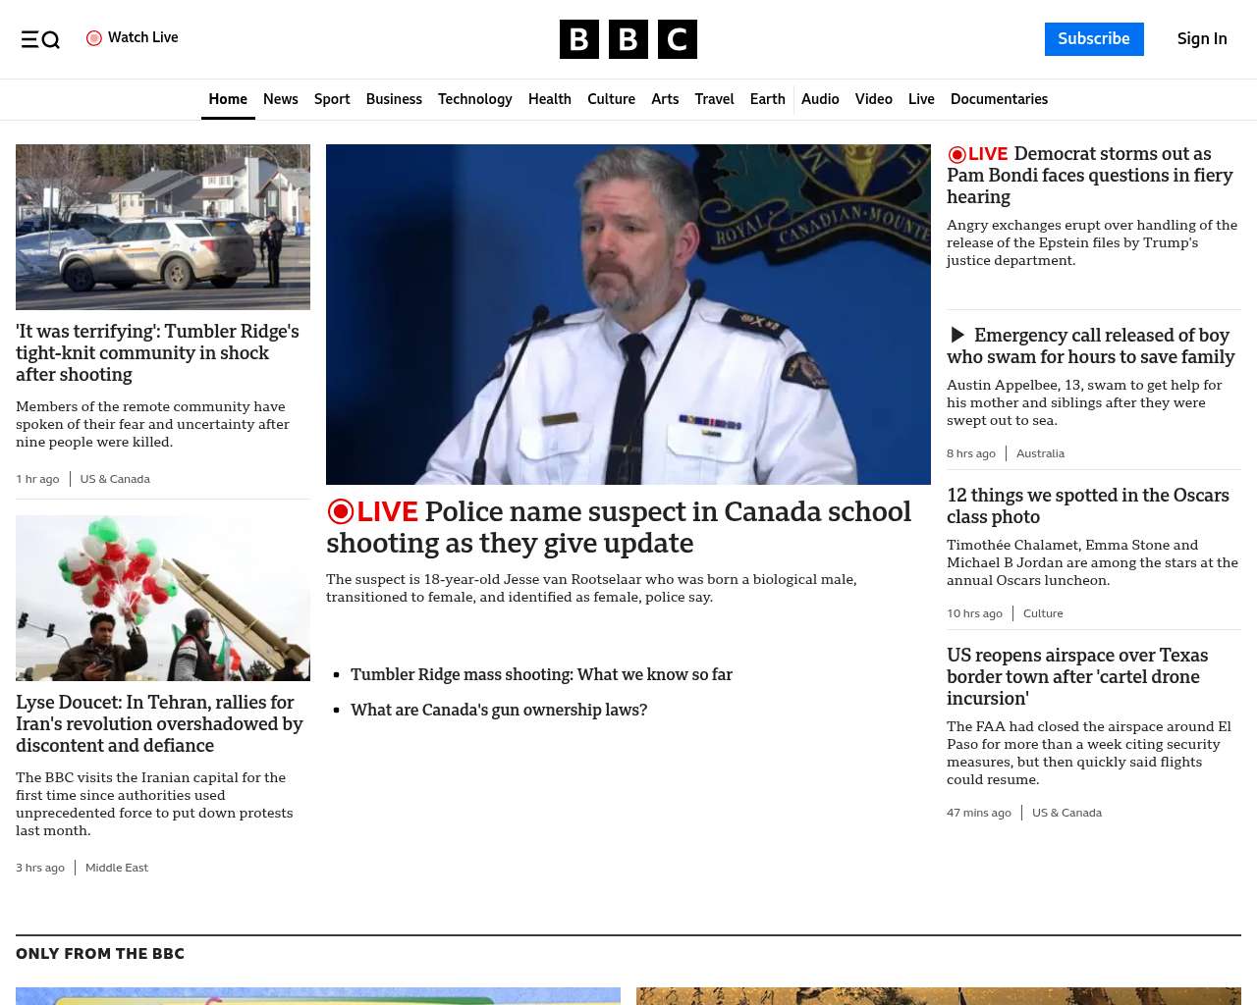Click the police car thumbnail image
Image resolution: width=1257 pixels, height=1005 pixels.
(x=163, y=227)
